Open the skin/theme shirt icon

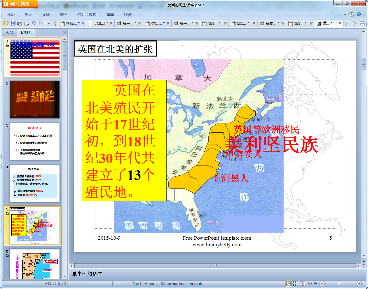click(352, 14)
